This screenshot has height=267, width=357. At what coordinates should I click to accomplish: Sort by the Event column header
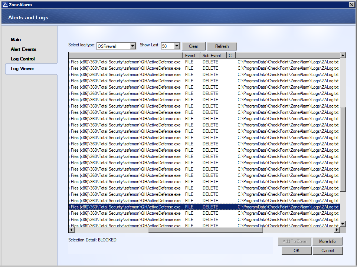coord(191,56)
